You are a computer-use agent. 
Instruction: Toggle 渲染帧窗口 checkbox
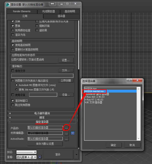[x=13, y=101]
